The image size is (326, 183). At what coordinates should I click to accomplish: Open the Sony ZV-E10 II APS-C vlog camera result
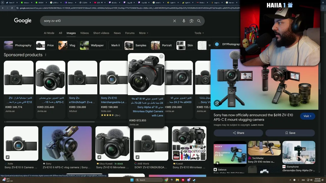click(67, 148)
